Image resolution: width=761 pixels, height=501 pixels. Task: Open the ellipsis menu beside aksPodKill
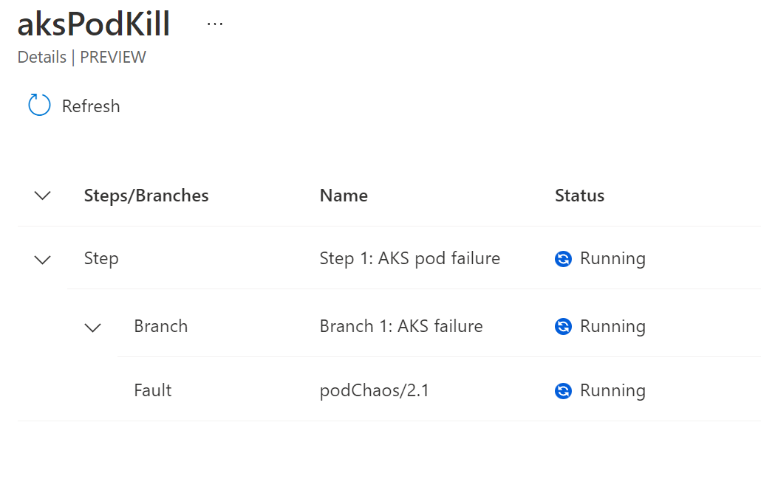[214, 24]
